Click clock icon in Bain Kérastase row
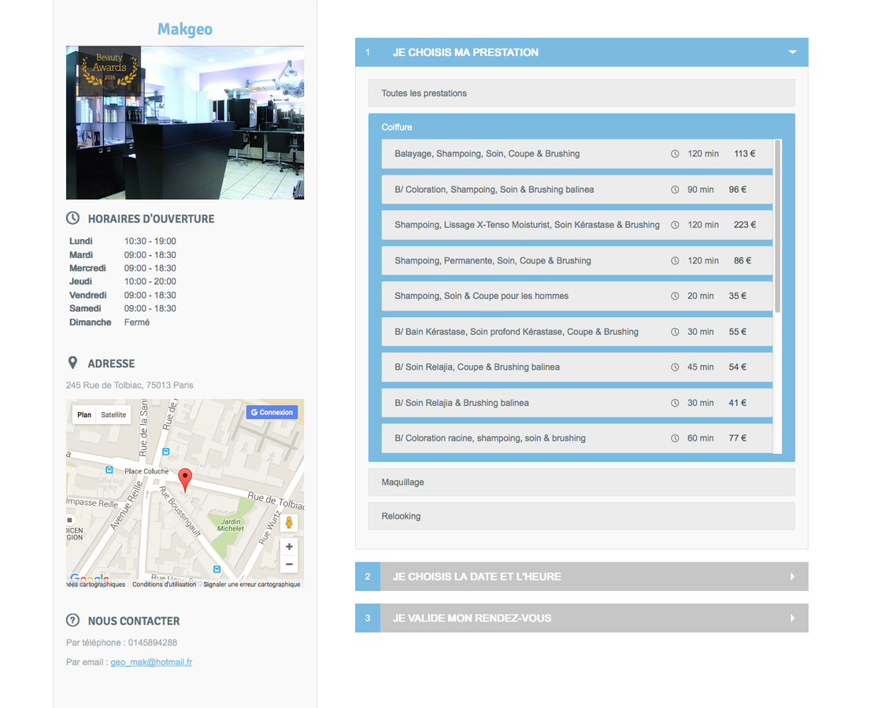 tap(675, 331)
